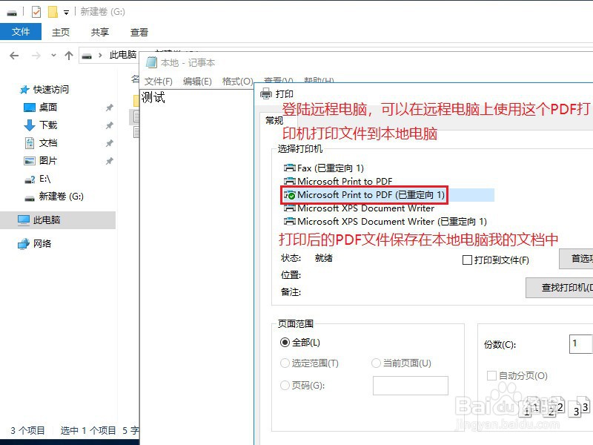
Task: Click the 份数(C) copies field
Action: click(581, 344)
